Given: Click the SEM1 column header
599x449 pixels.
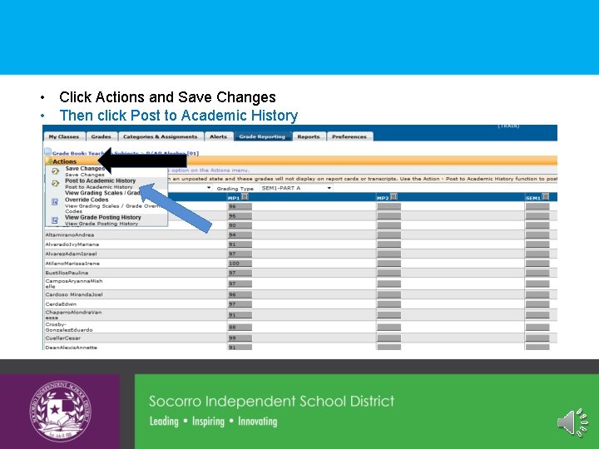Looking at the screenshot, I should point(533,198).
